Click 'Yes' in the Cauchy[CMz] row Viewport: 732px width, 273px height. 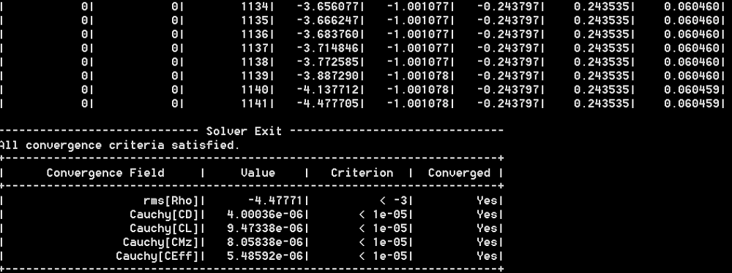click(x=487, y=242)
